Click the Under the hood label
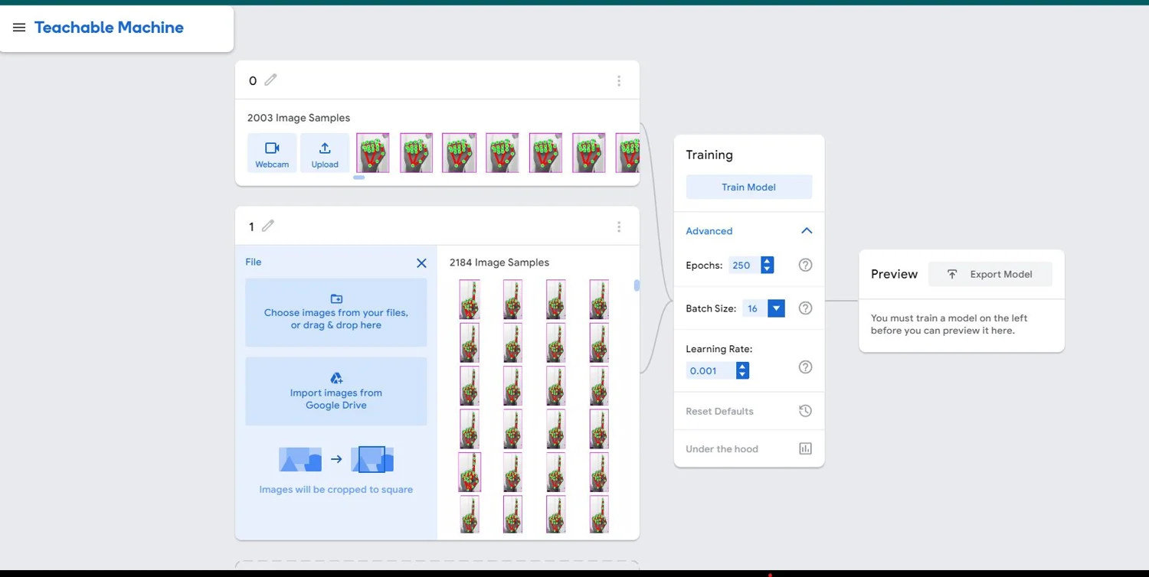Screen dimensions: 1149x577 click(722, 449)
